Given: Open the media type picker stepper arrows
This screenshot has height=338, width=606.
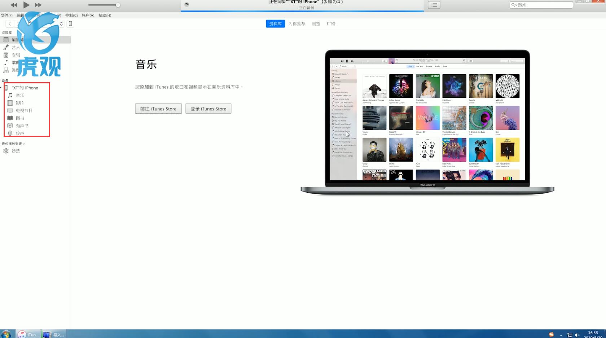Looking at the screenshot, I should (x=61, y=24).
